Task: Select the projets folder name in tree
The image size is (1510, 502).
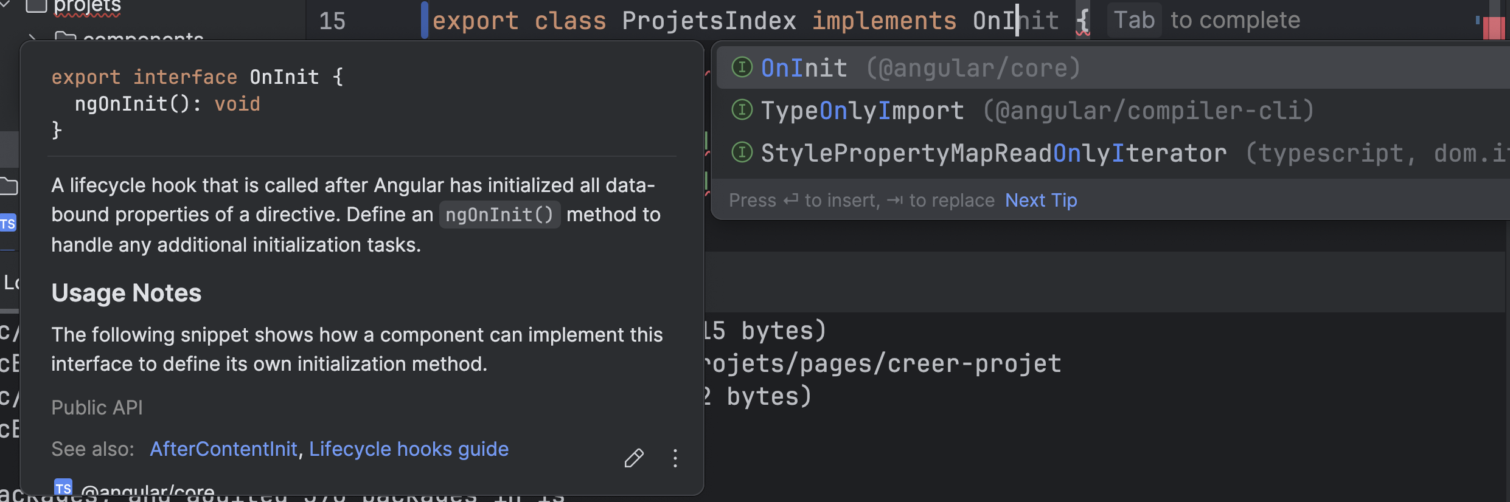Action: pyautogui.click(x=87, y=6)
